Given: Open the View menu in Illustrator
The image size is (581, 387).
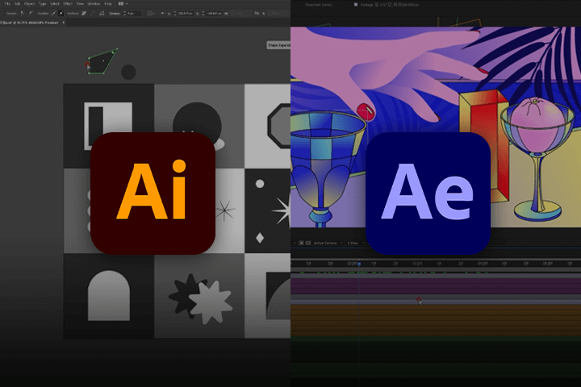Looking at the screenshot, I should click(x=80, y=4).
